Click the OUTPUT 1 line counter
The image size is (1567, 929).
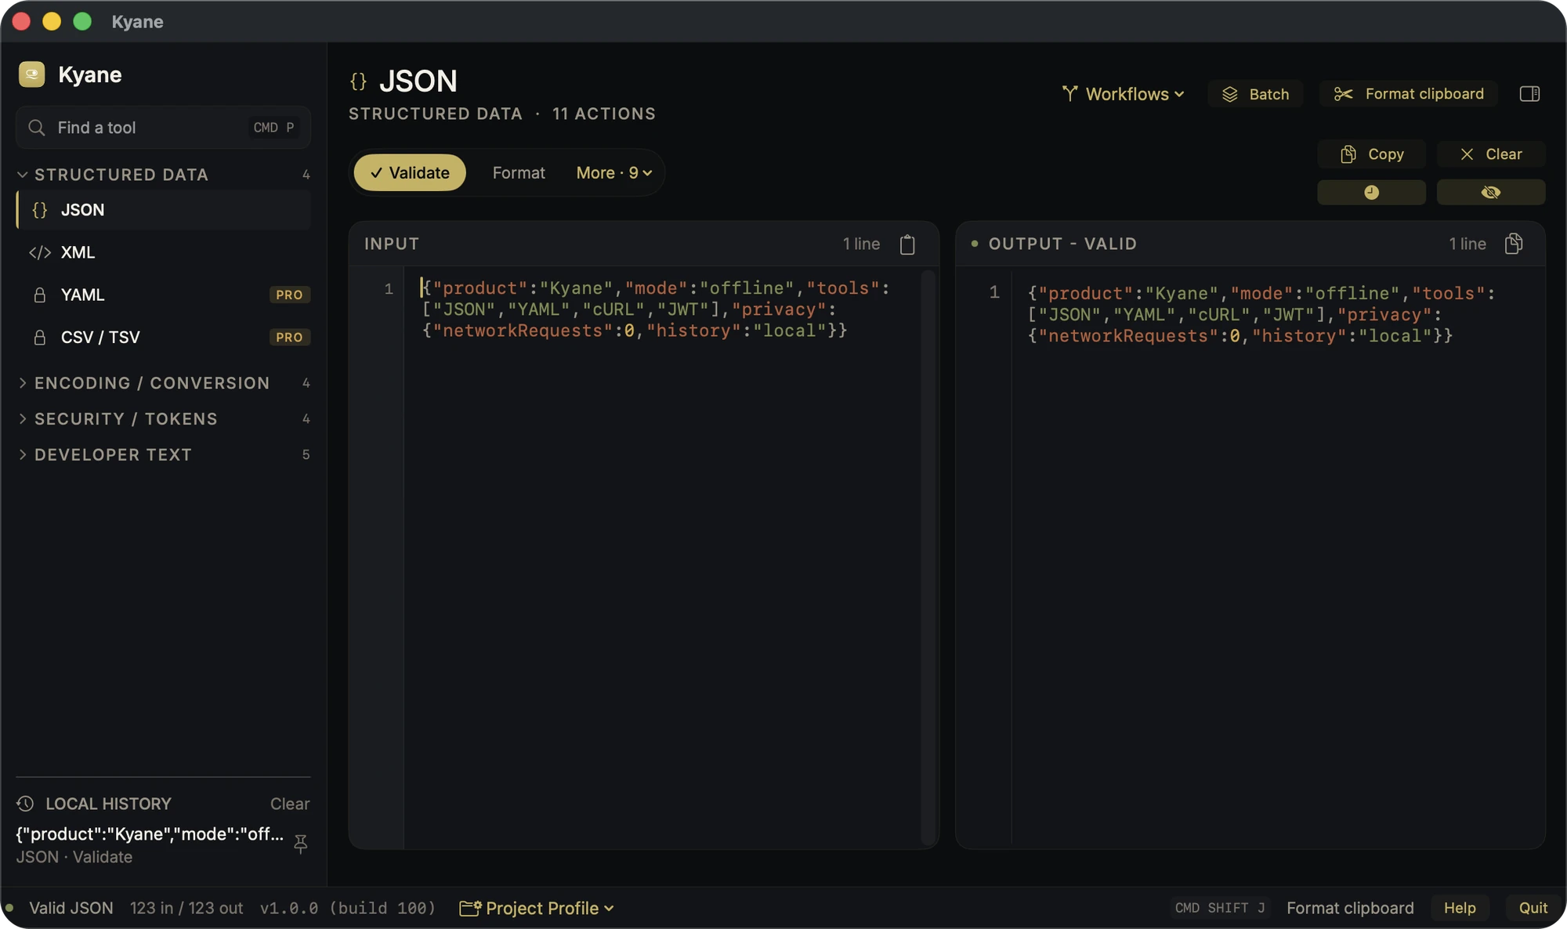1467,244
